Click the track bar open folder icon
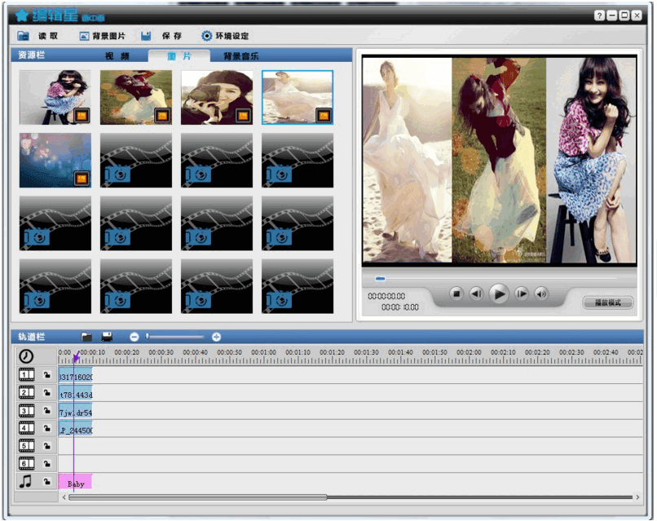 click(x=86, y=337)
